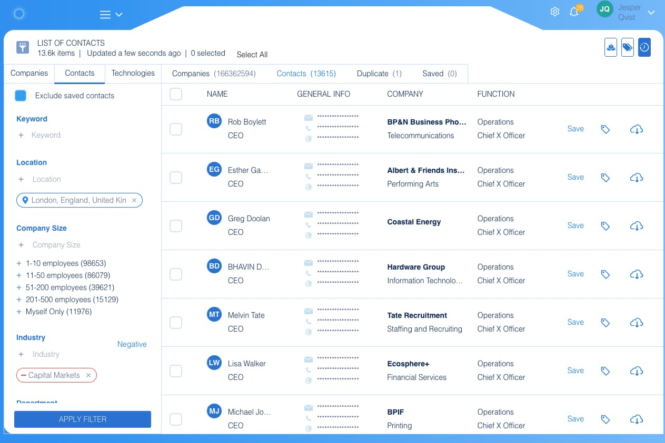Click Save link for Melvin Tate
The image size is (665, 443).
(575, 322)
